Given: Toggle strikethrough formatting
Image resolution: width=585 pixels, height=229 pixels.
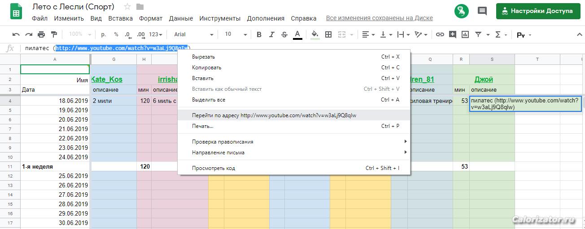Looking at the screenshot, I should tap(284, 34).
